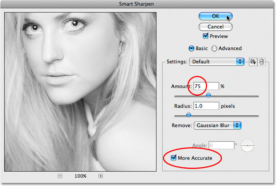Screen dimensions: 276x186
Task: Click the Amount slider handle
Action: (x=208, y=95)
